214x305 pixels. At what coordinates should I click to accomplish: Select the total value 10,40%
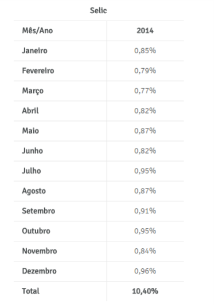(x=145, y=291)
